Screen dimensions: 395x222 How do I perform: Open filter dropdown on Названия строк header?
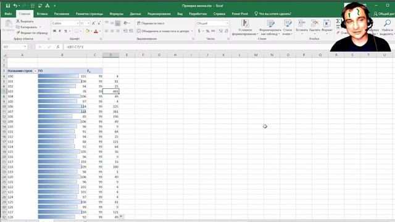click(x=35, y=71)
